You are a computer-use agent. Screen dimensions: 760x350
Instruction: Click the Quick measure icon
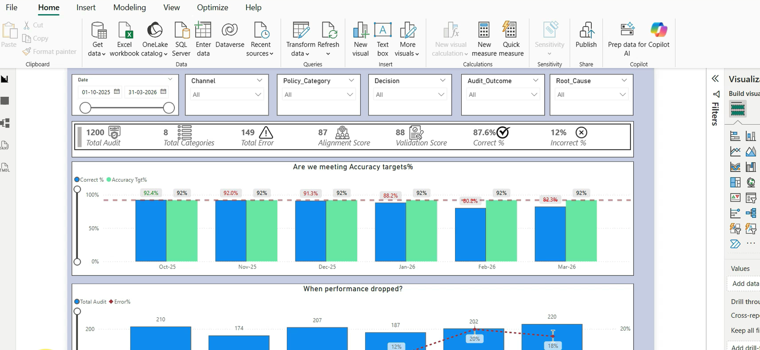click(x=511, y=30)
